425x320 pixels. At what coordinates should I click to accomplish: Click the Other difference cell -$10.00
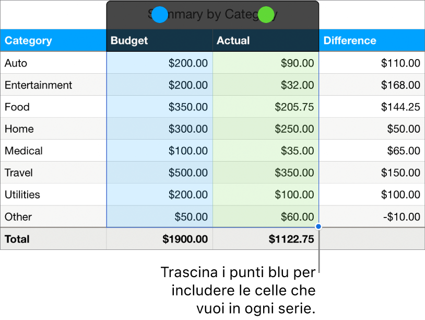[x=371, y=217]
